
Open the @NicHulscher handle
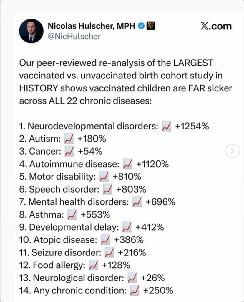[74, 36]
